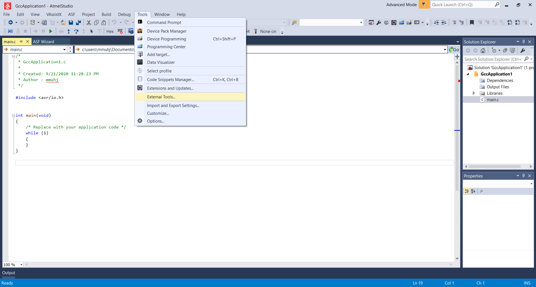The height and width of the screenshot is (287, 536).
Task: Select External Tools... from the Tools menu
Action: point(190,97)
